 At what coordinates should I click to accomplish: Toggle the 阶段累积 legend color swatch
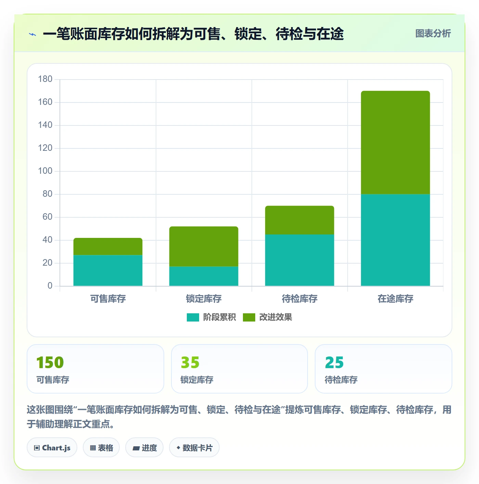coord(193,317)
